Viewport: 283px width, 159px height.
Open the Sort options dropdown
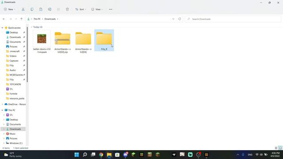pos(80,9)
